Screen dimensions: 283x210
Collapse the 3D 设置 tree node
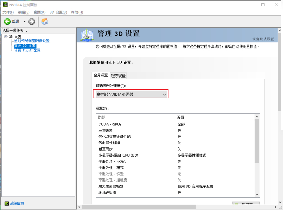6,37
